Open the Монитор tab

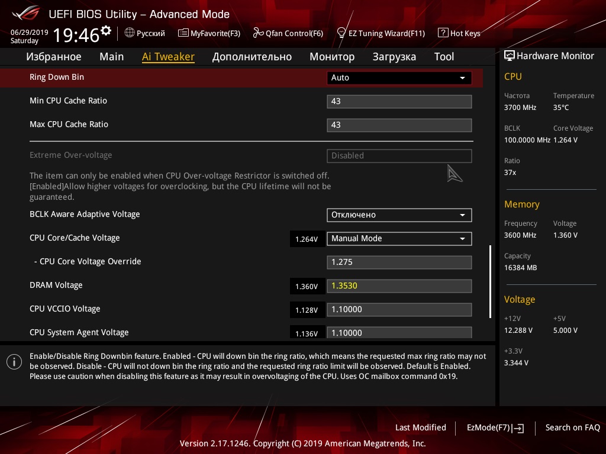pyautogui.click(x=332, y=57)
